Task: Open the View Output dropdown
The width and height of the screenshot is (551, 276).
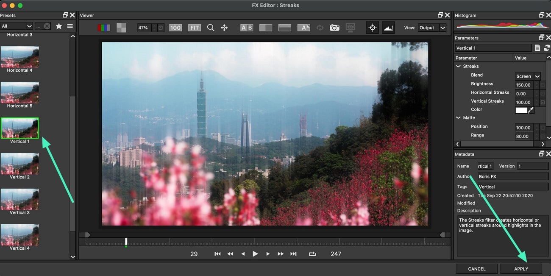Action: pyautogui.click(x=432, y=27)
